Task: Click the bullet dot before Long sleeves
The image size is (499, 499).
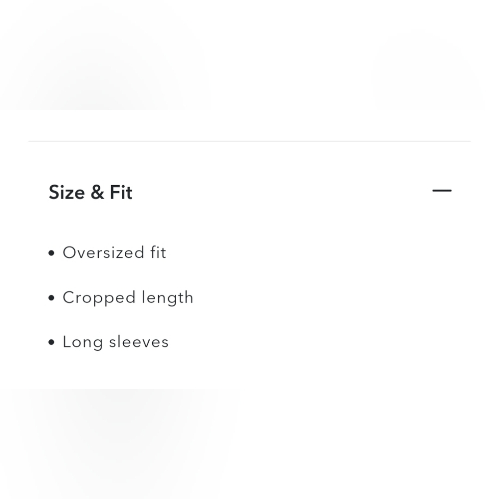Action: click(x=51, y=342)
